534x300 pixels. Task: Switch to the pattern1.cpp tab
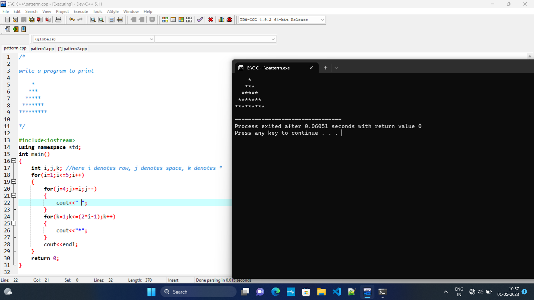tap(42, 49)
